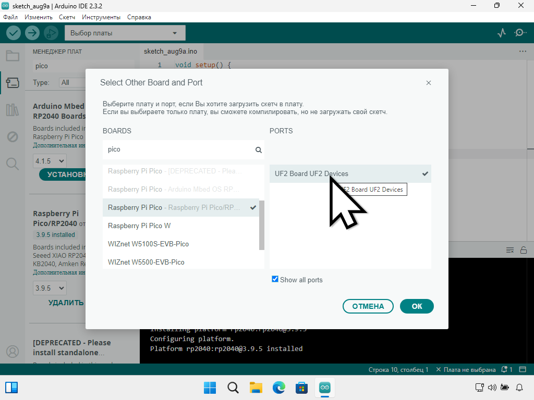Select the WIZnet W5100S-EVB-Pico board

[181, 244]
